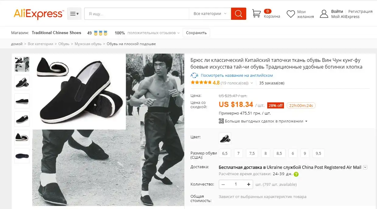Viewport: 377px width, 209px height.
Task: Increase quantity with plus button
Action: click(x=249, y=184)
